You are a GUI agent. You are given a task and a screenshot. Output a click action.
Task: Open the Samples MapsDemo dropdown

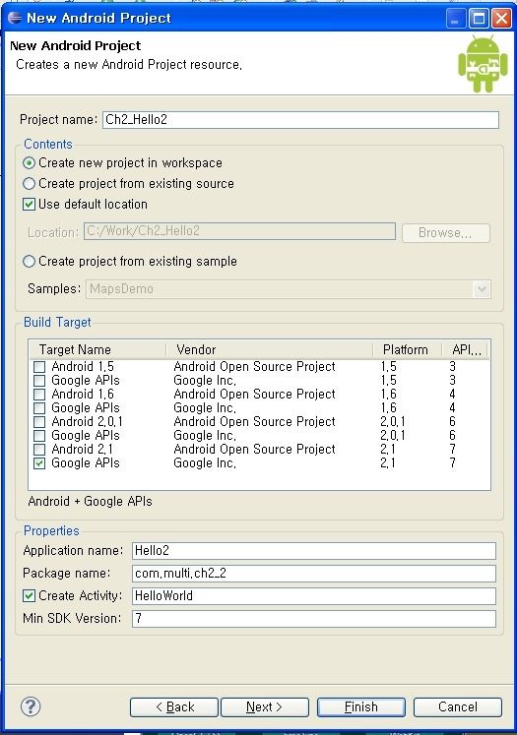482,288
